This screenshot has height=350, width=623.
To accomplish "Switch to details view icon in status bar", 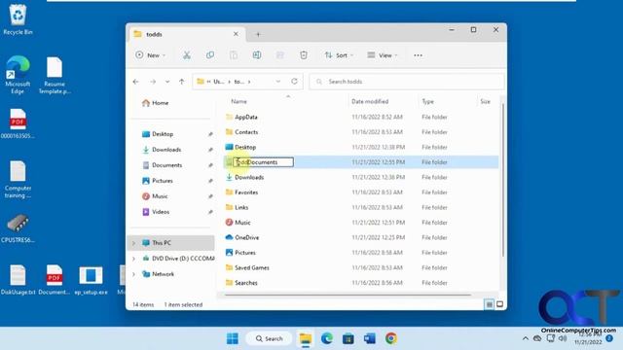I will point(489,304).
